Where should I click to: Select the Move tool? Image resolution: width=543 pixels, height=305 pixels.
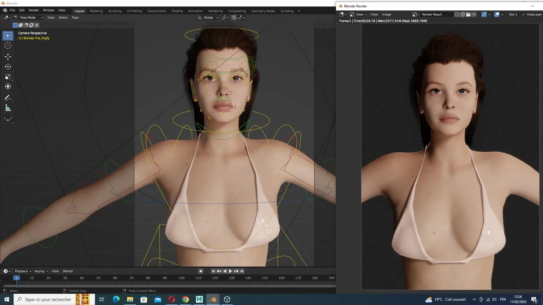[x=8, y=57]
